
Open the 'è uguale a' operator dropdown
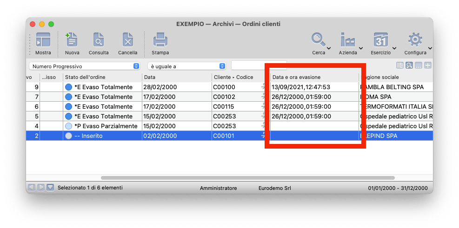click(x=222, y=66)
